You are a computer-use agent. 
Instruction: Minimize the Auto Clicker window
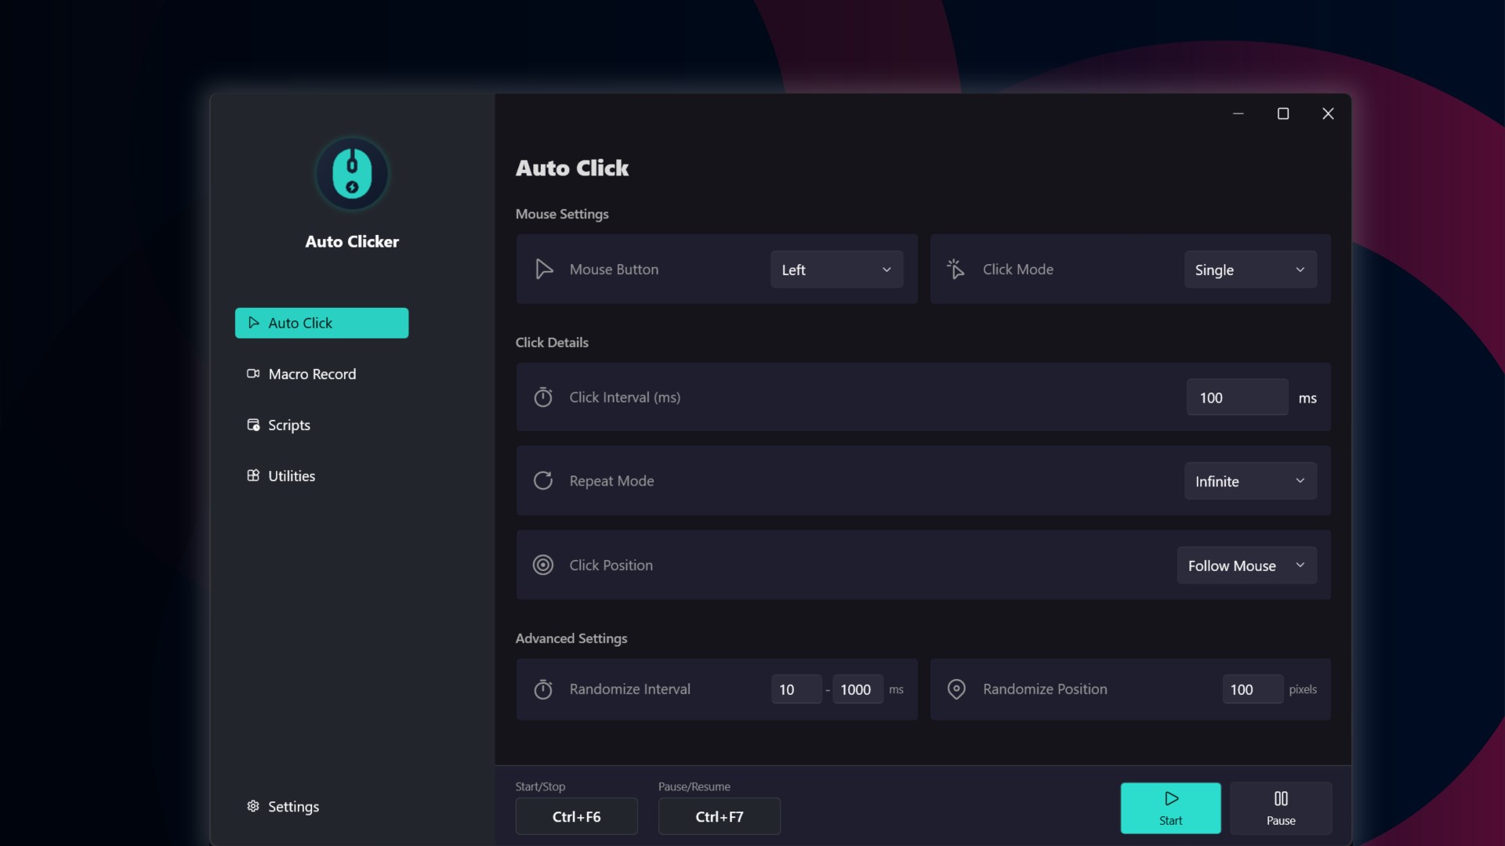pos(1238,114)
